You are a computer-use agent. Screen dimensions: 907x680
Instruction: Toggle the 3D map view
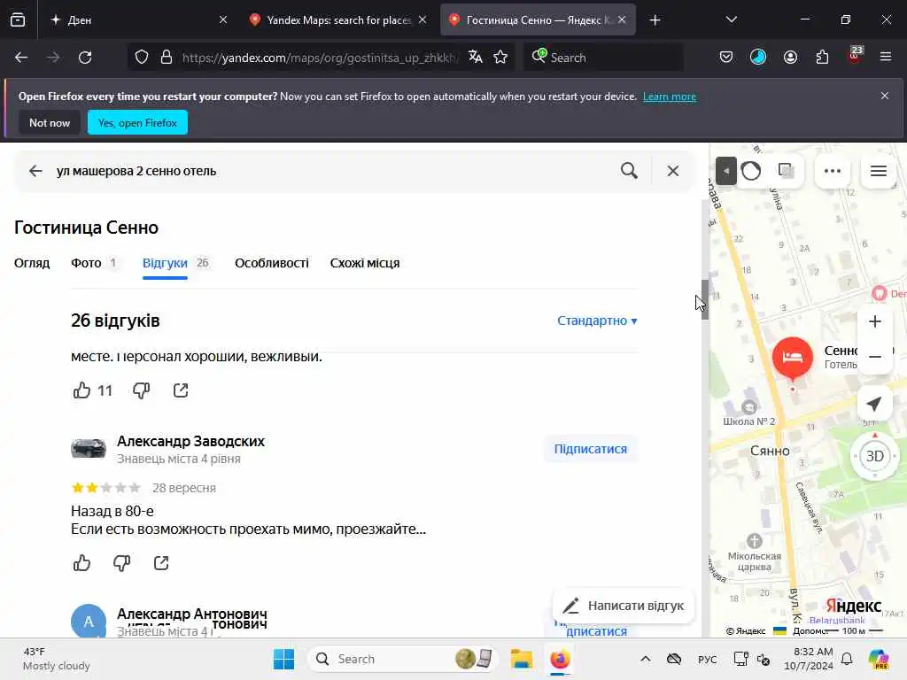point(874,456)
